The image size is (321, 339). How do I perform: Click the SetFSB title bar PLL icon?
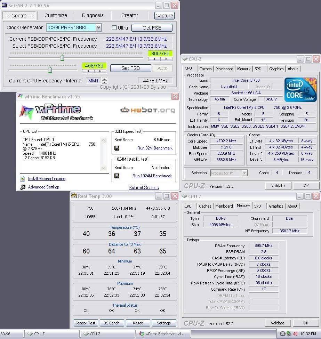point(4,5)
